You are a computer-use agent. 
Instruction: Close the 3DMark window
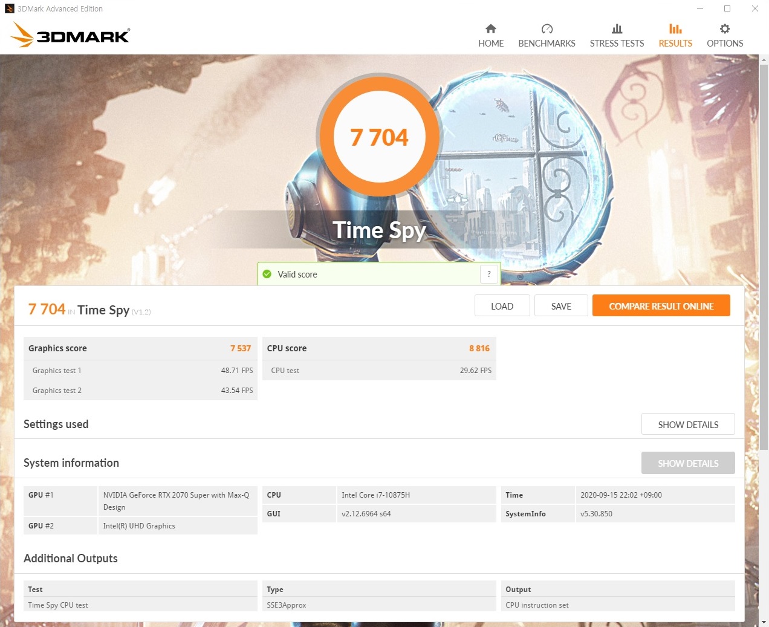click(x=755, y=8)
